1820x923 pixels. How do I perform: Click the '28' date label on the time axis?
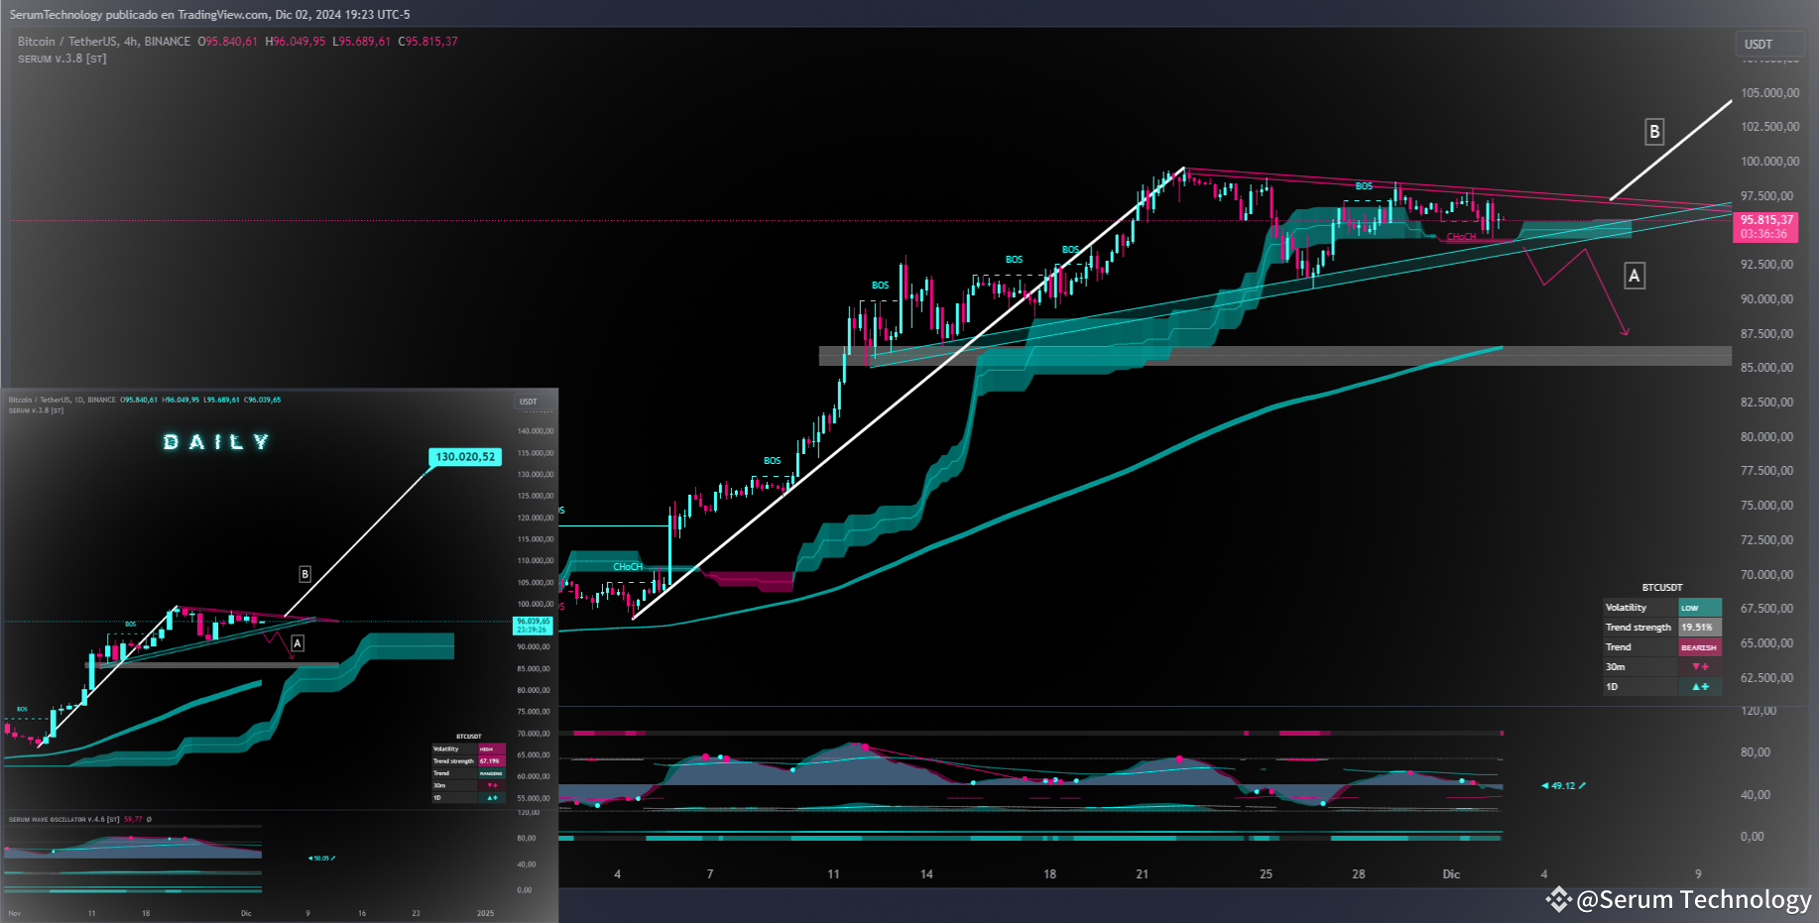(1359, 874)
